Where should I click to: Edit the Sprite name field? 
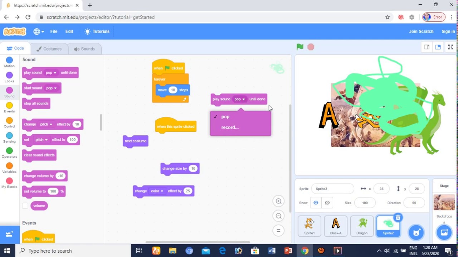[332, 189]
